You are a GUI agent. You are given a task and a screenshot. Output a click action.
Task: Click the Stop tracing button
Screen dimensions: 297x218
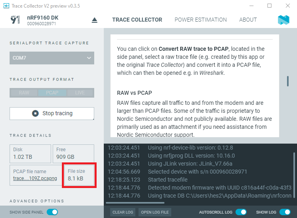click(x=52, y=114)
